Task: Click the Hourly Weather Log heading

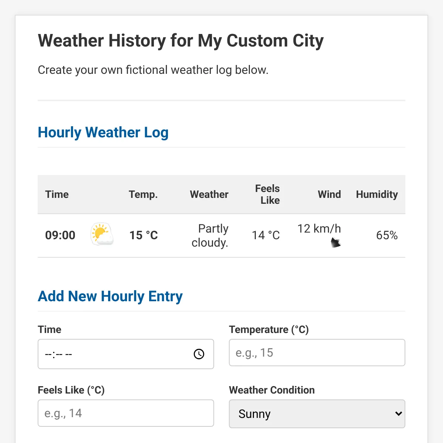Action: 103,133
